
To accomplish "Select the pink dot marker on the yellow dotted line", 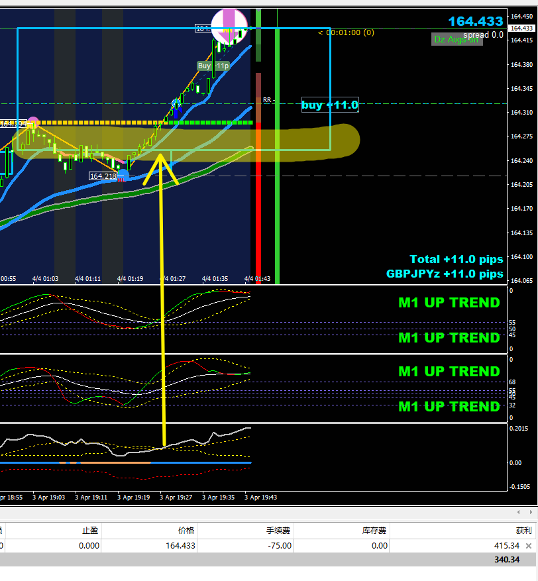I will click(x=33, y=122).
